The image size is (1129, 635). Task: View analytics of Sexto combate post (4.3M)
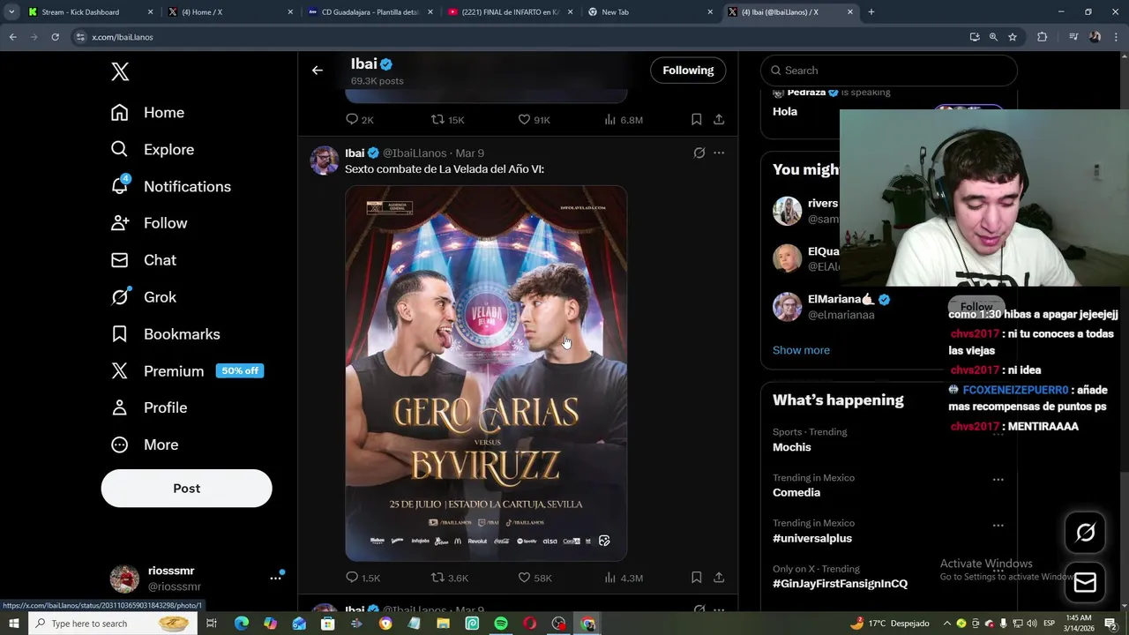click(623, 578)
